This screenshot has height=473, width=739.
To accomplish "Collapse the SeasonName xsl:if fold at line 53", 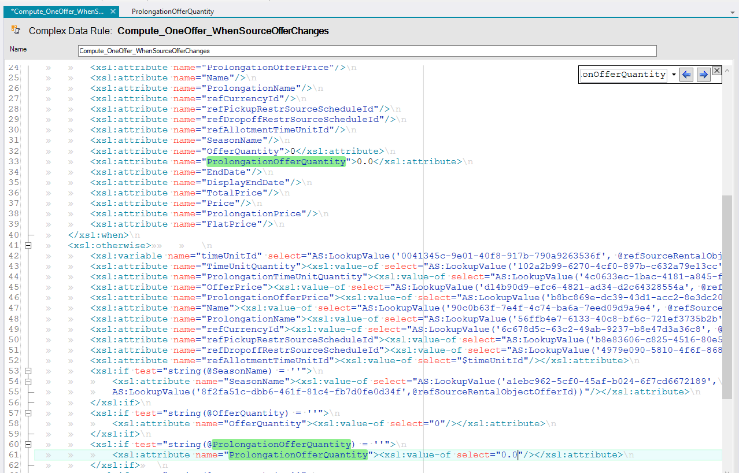I will [x=27, y=371].
